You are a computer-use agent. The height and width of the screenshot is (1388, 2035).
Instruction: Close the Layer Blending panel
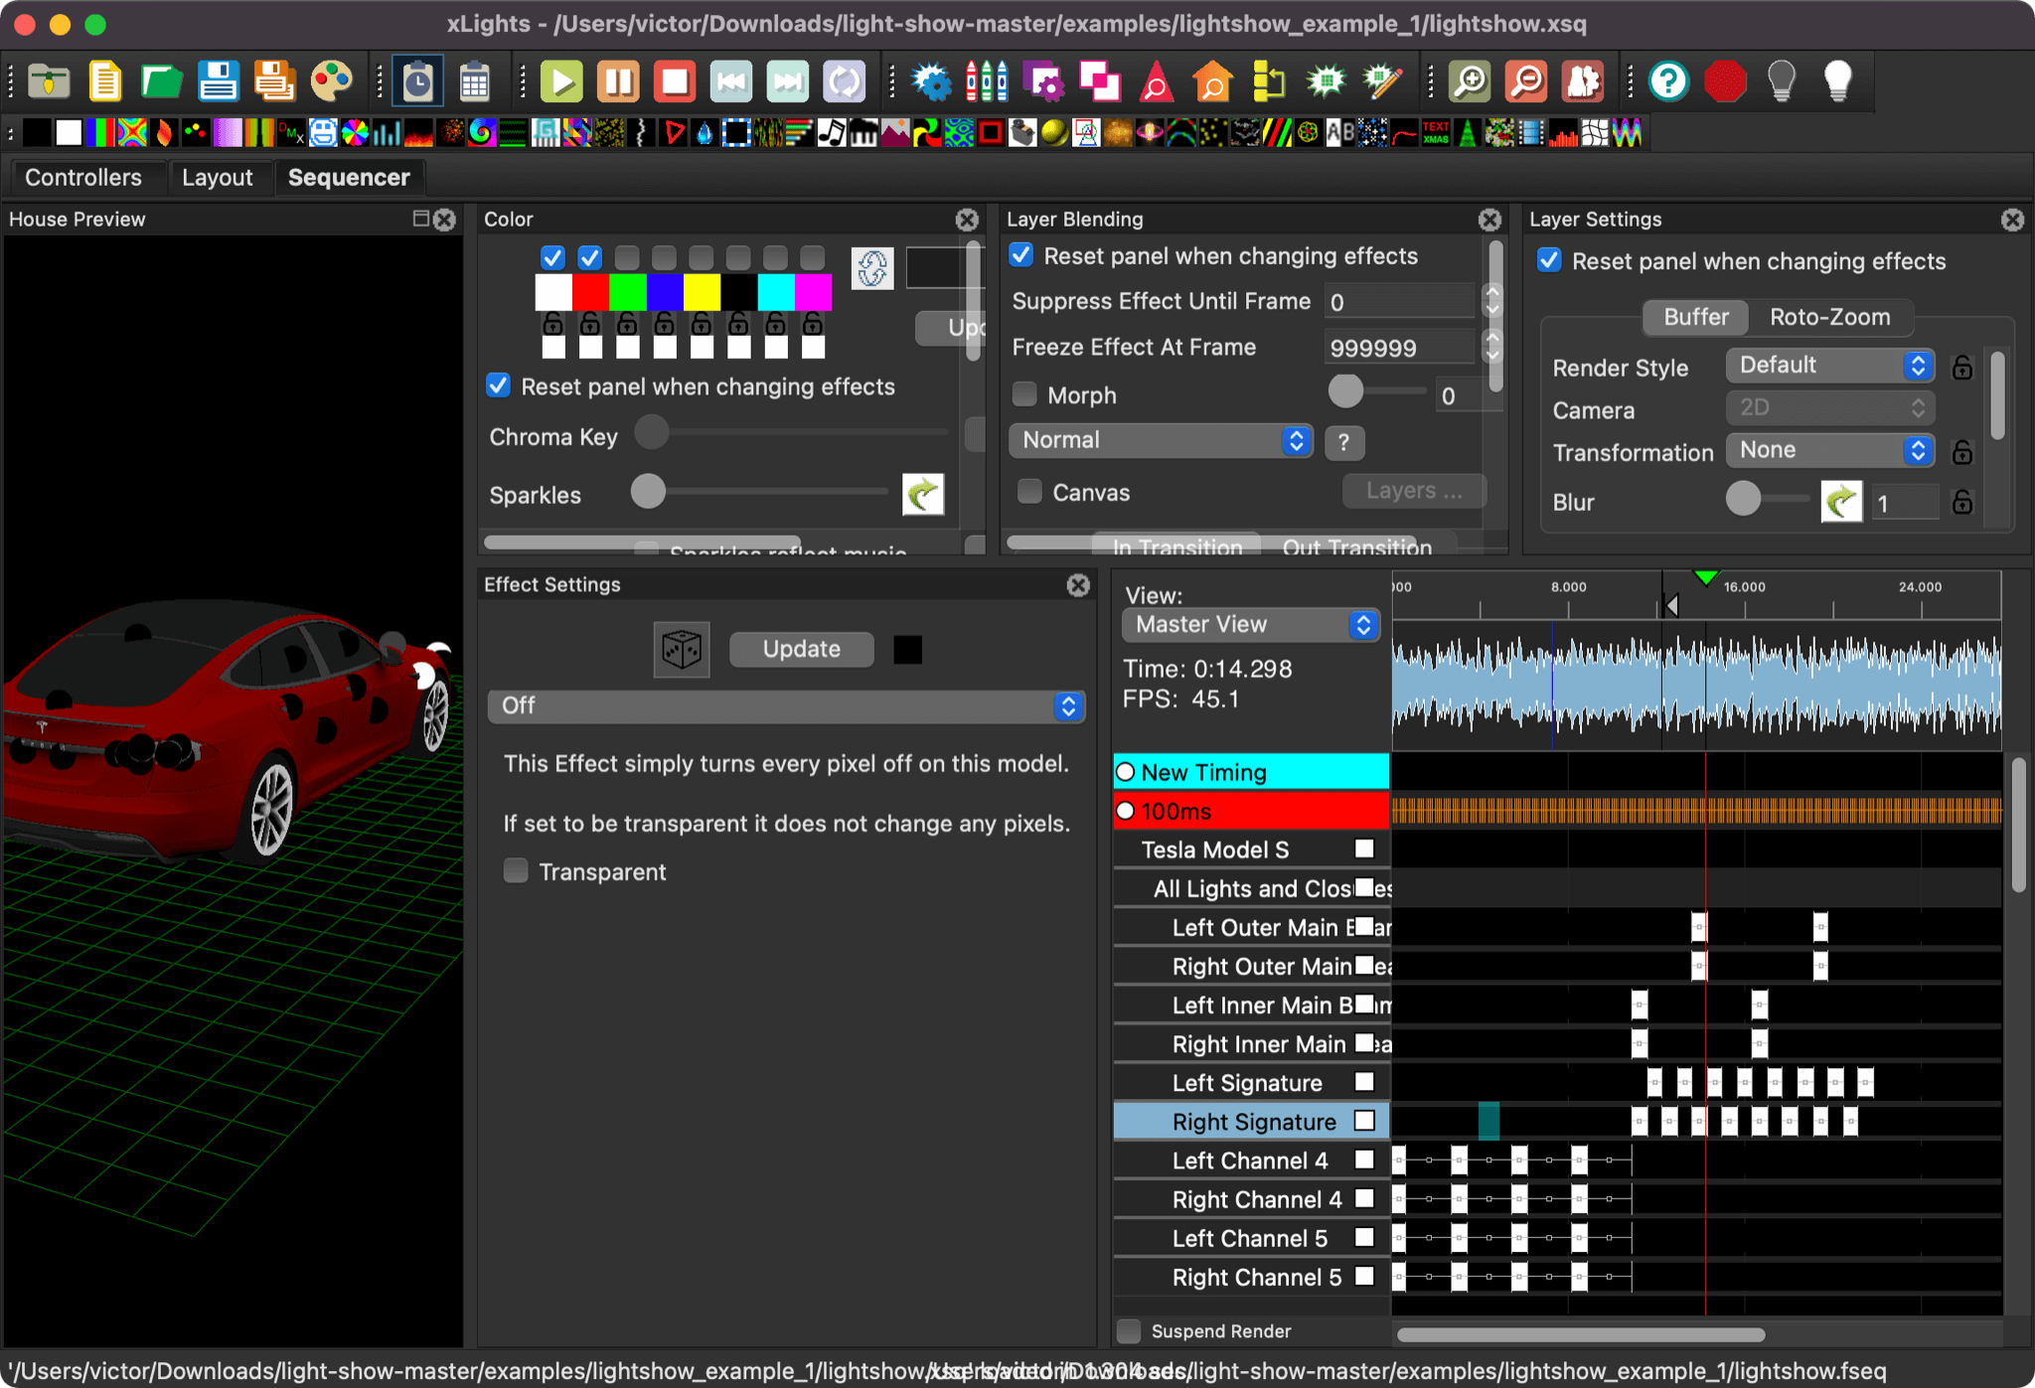pyautogui.click(x=1489, y=220)
